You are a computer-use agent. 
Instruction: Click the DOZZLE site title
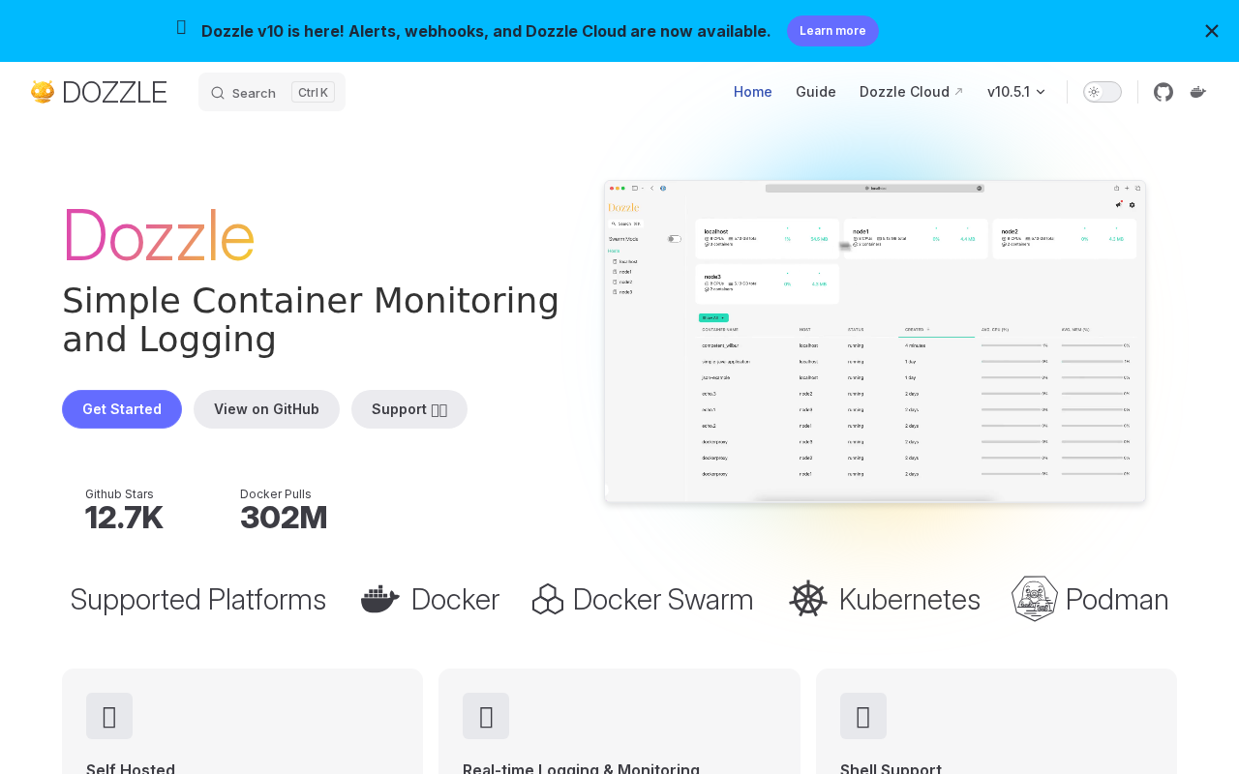click(114, 92)
